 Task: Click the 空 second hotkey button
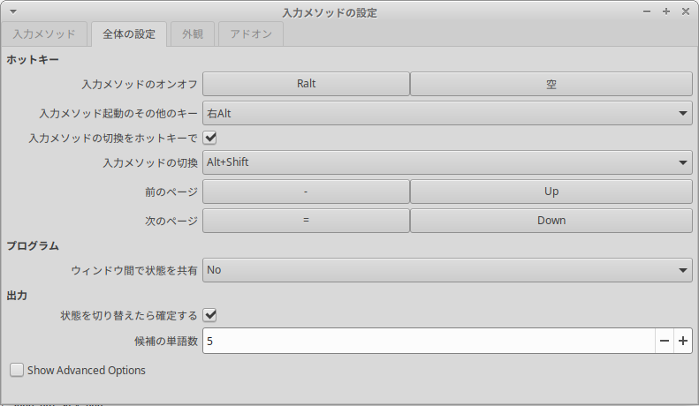[x=551, y=84]
